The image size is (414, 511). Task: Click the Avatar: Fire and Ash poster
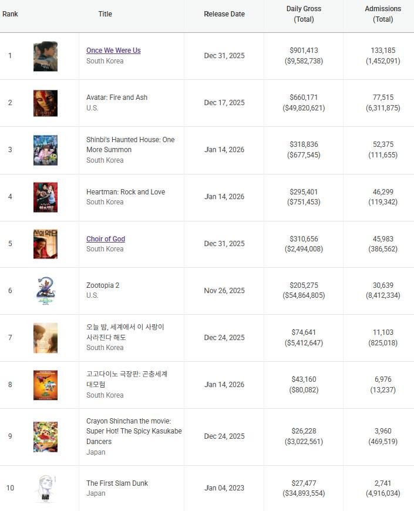[x=45, y=103]
